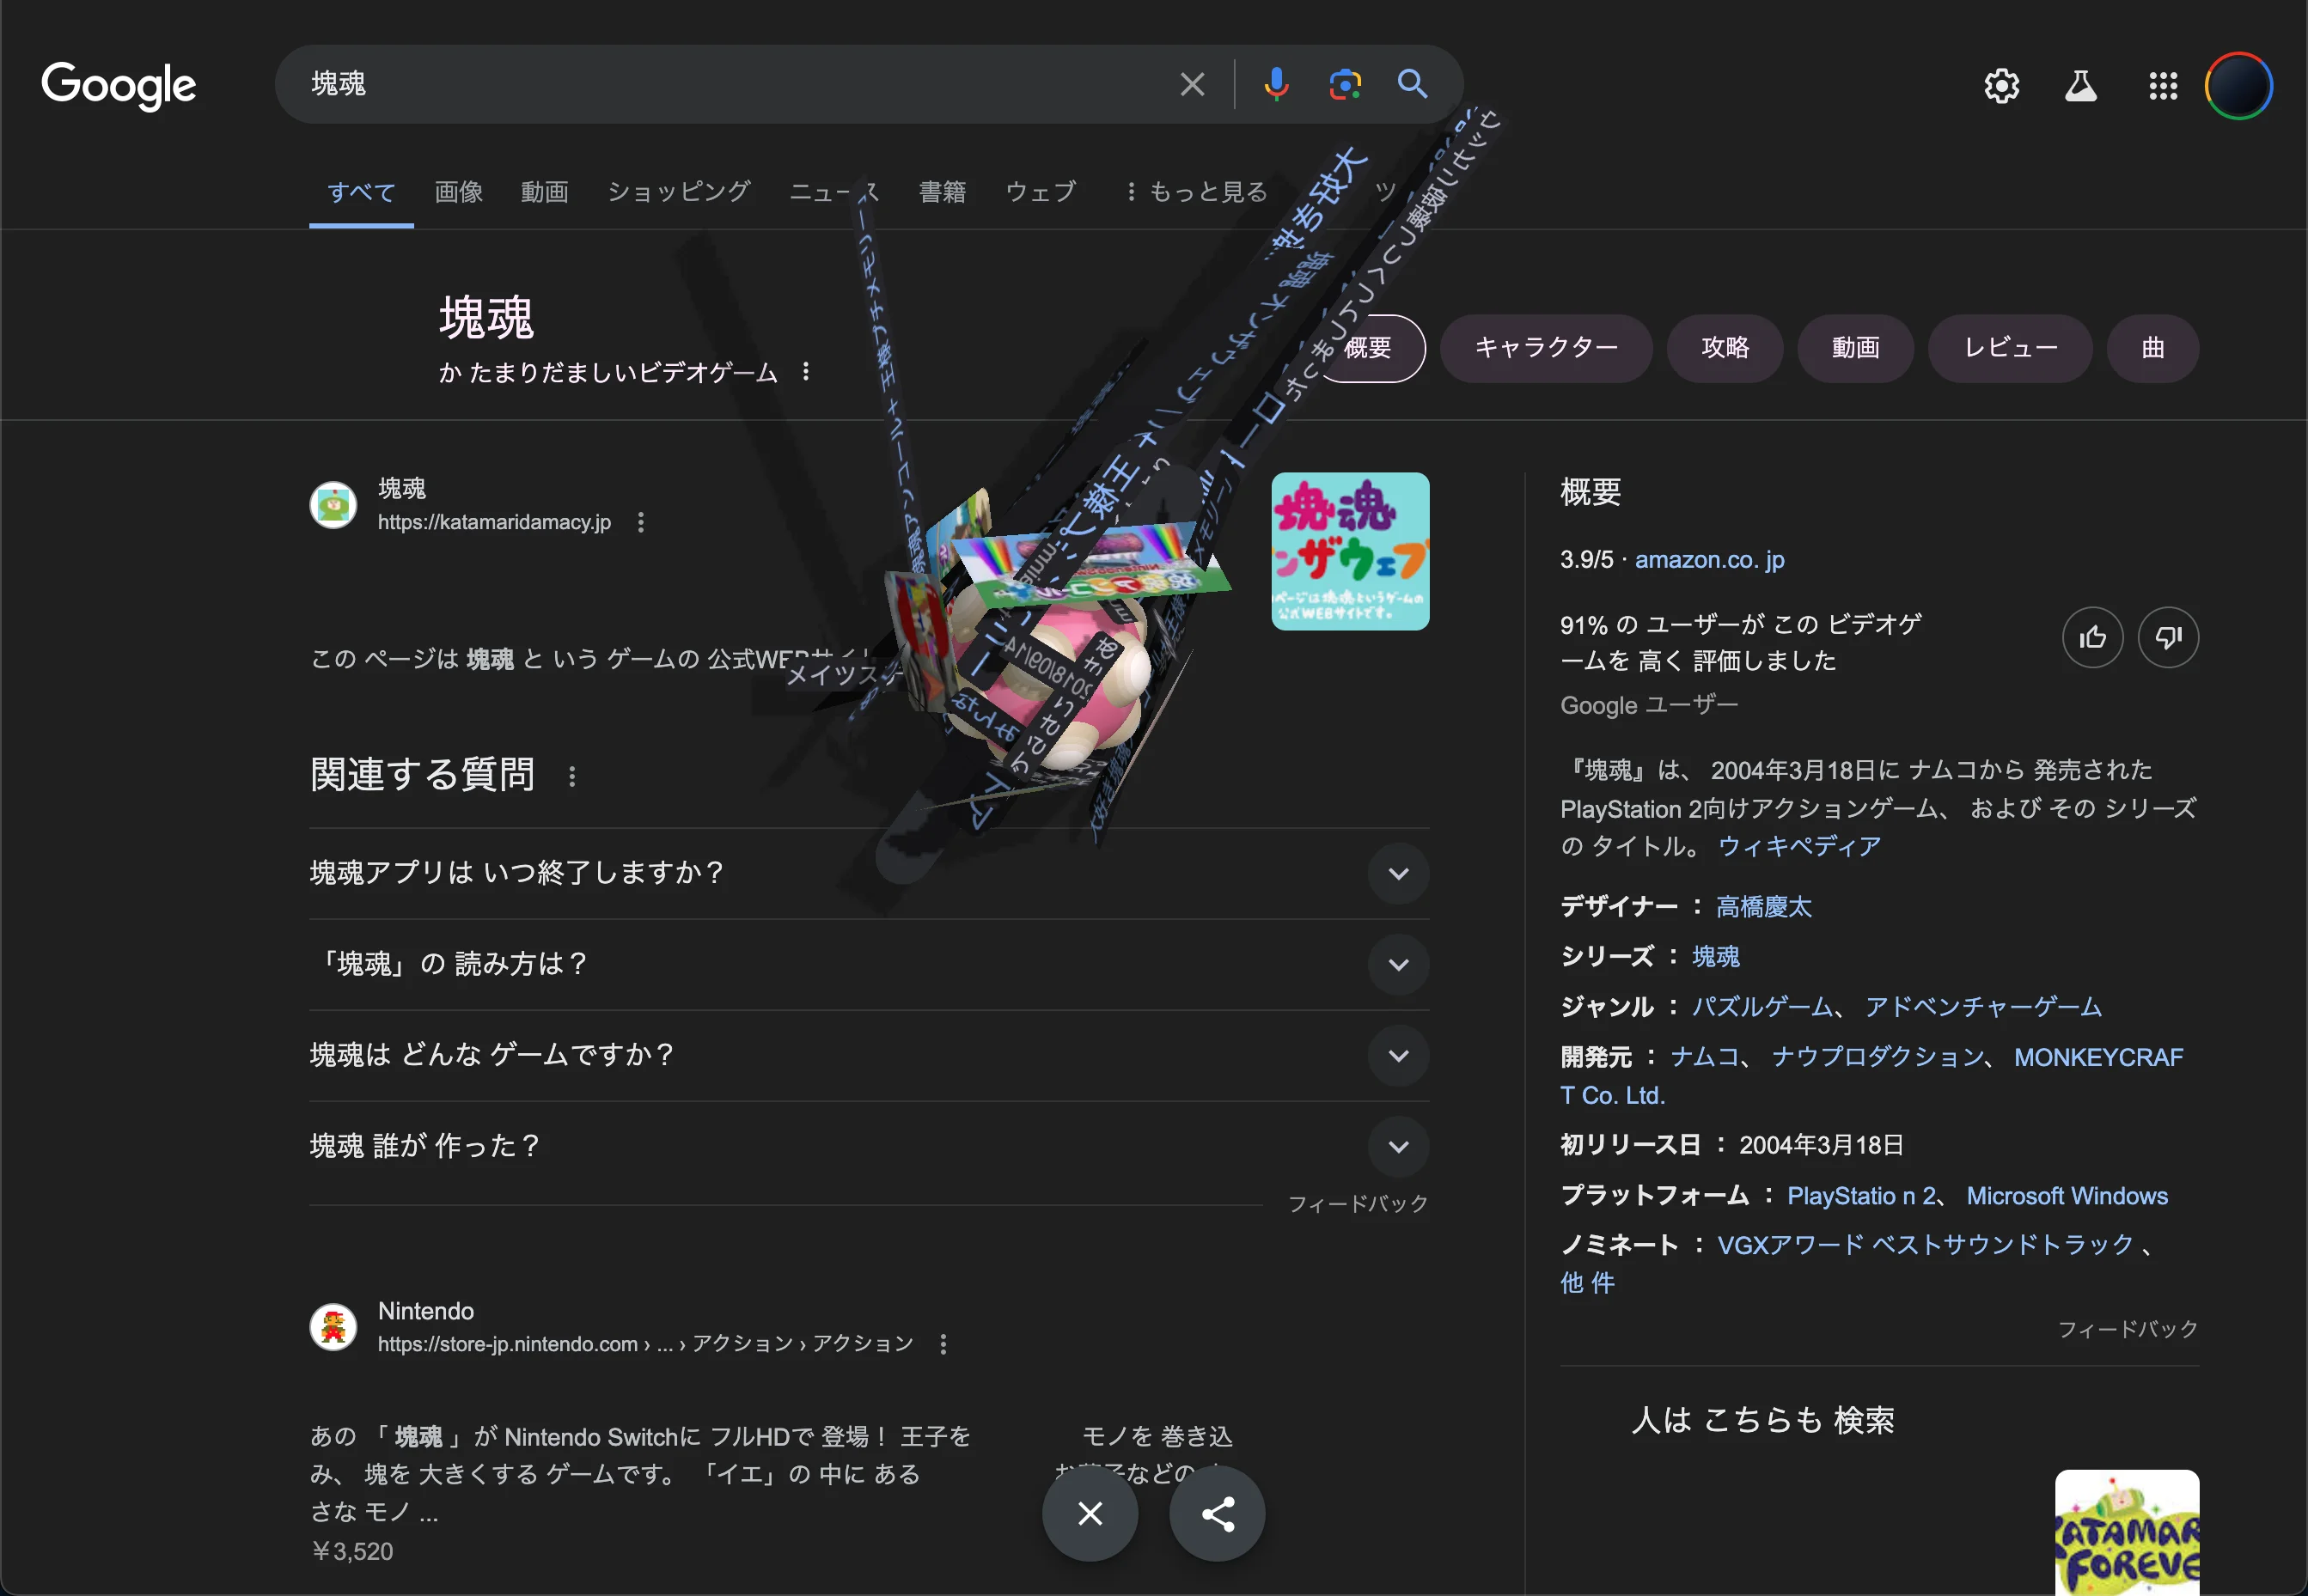Open designer 高橋慶太 link
2308x1596 pixels.
(x=1764, y=907)
